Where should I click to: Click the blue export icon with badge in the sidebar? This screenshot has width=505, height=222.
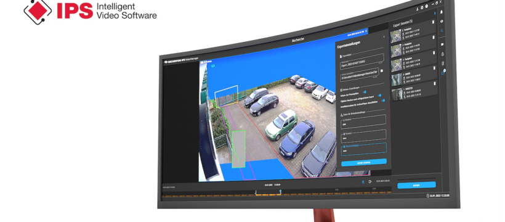click(443, 73)
